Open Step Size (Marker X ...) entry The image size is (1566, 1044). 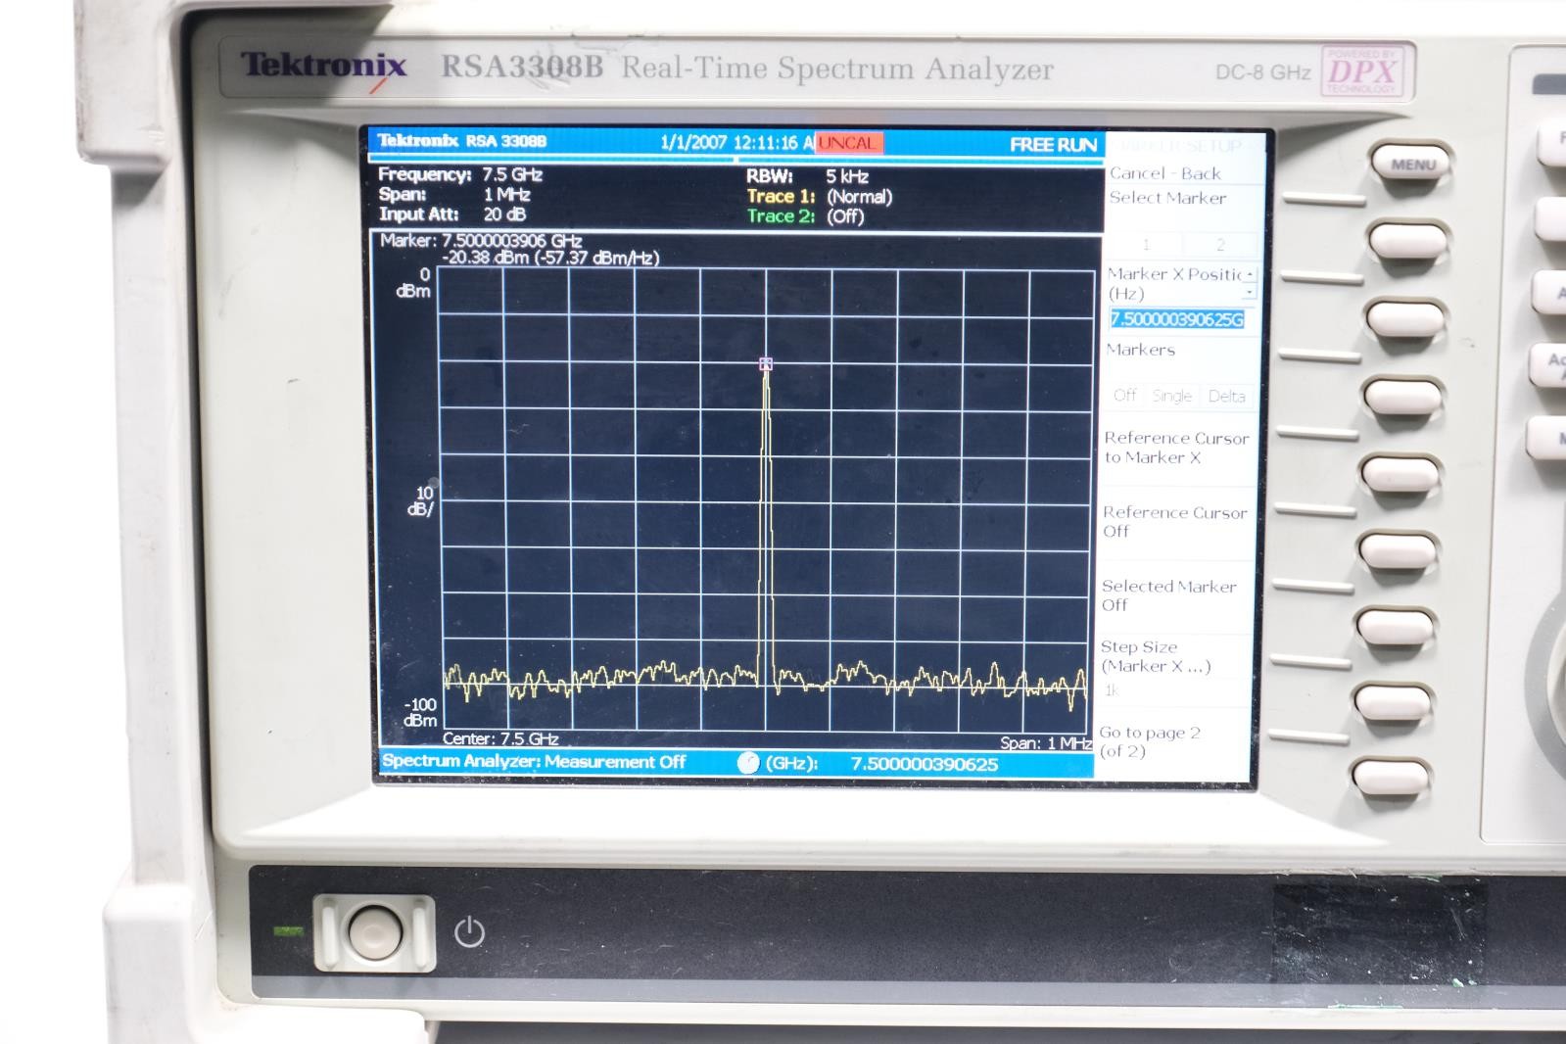click(x=1156, y=656)
